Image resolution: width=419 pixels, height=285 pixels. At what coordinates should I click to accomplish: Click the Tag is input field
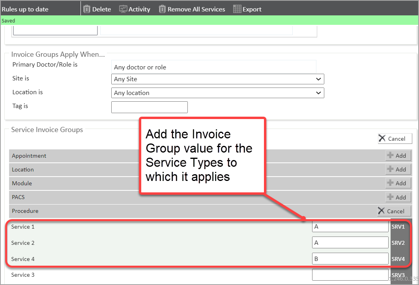coord(150,107)
